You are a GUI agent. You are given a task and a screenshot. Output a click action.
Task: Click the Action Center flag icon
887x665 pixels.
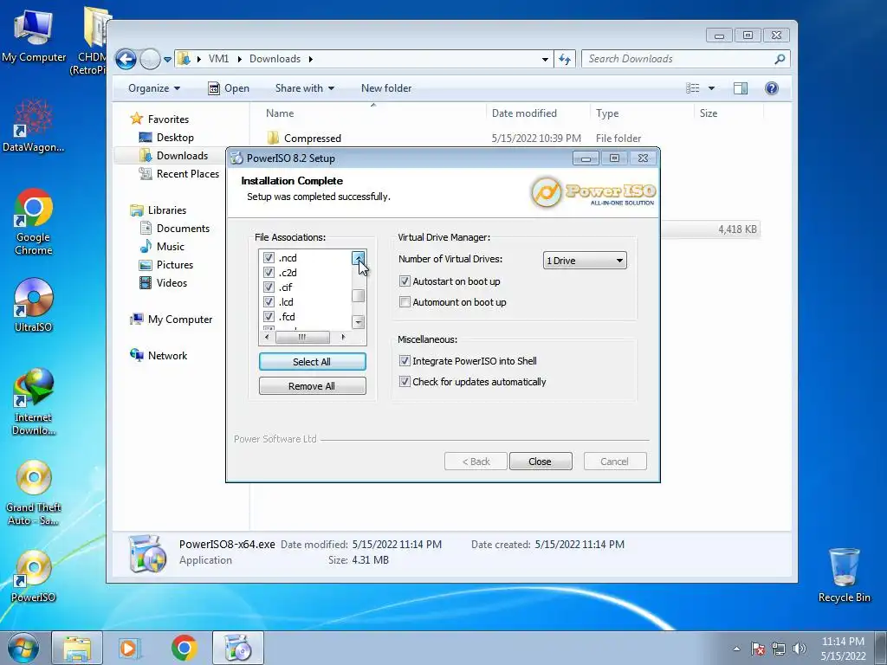[x=758, y=649]
